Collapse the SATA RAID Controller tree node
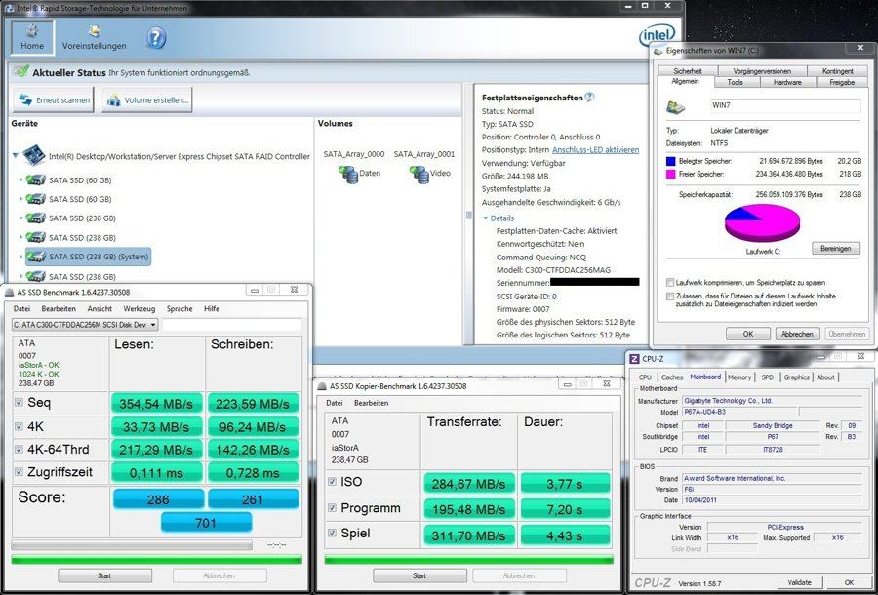This screenshot has height=595, width=878. 16,156
